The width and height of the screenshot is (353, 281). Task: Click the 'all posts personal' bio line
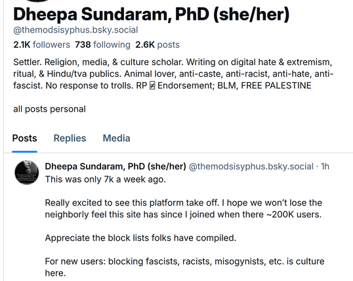pos(49,109)
